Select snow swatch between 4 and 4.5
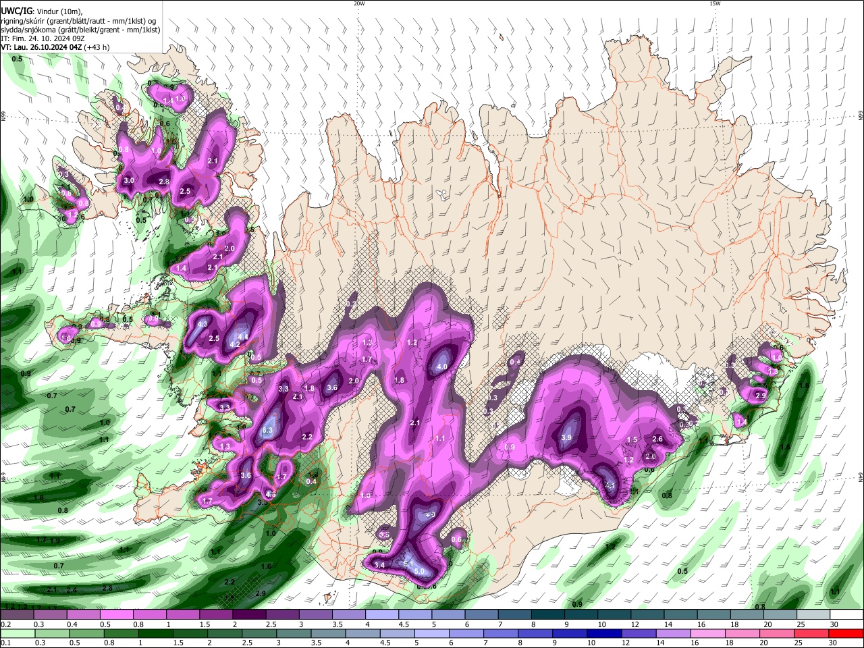This screenshot has height=648, width=864. 382,615
